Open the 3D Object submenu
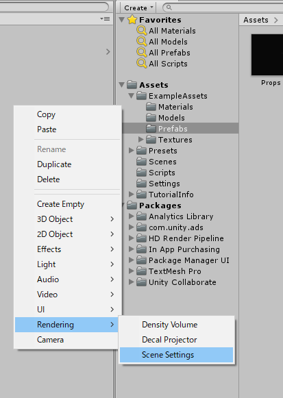The height and width of the screenshot is (398, 283). 68,219
